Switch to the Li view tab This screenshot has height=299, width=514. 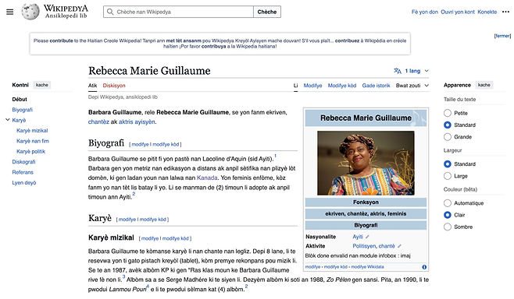tap(296, 86)
